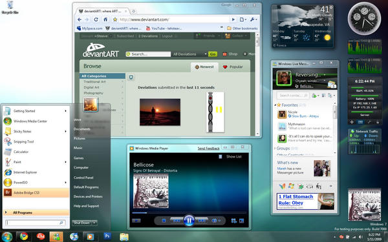Reload the deviantART page
This screenshot has height=242, width=388.
(96, 19)
